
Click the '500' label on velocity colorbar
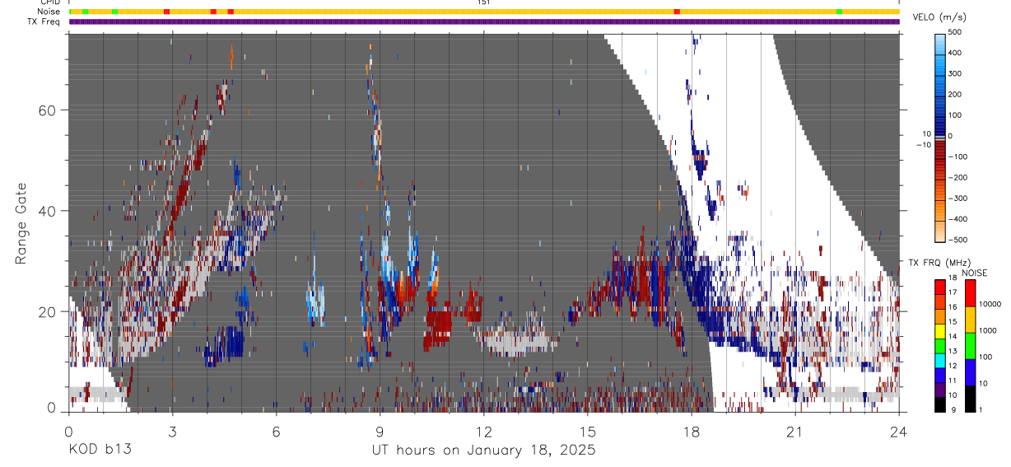955,32
